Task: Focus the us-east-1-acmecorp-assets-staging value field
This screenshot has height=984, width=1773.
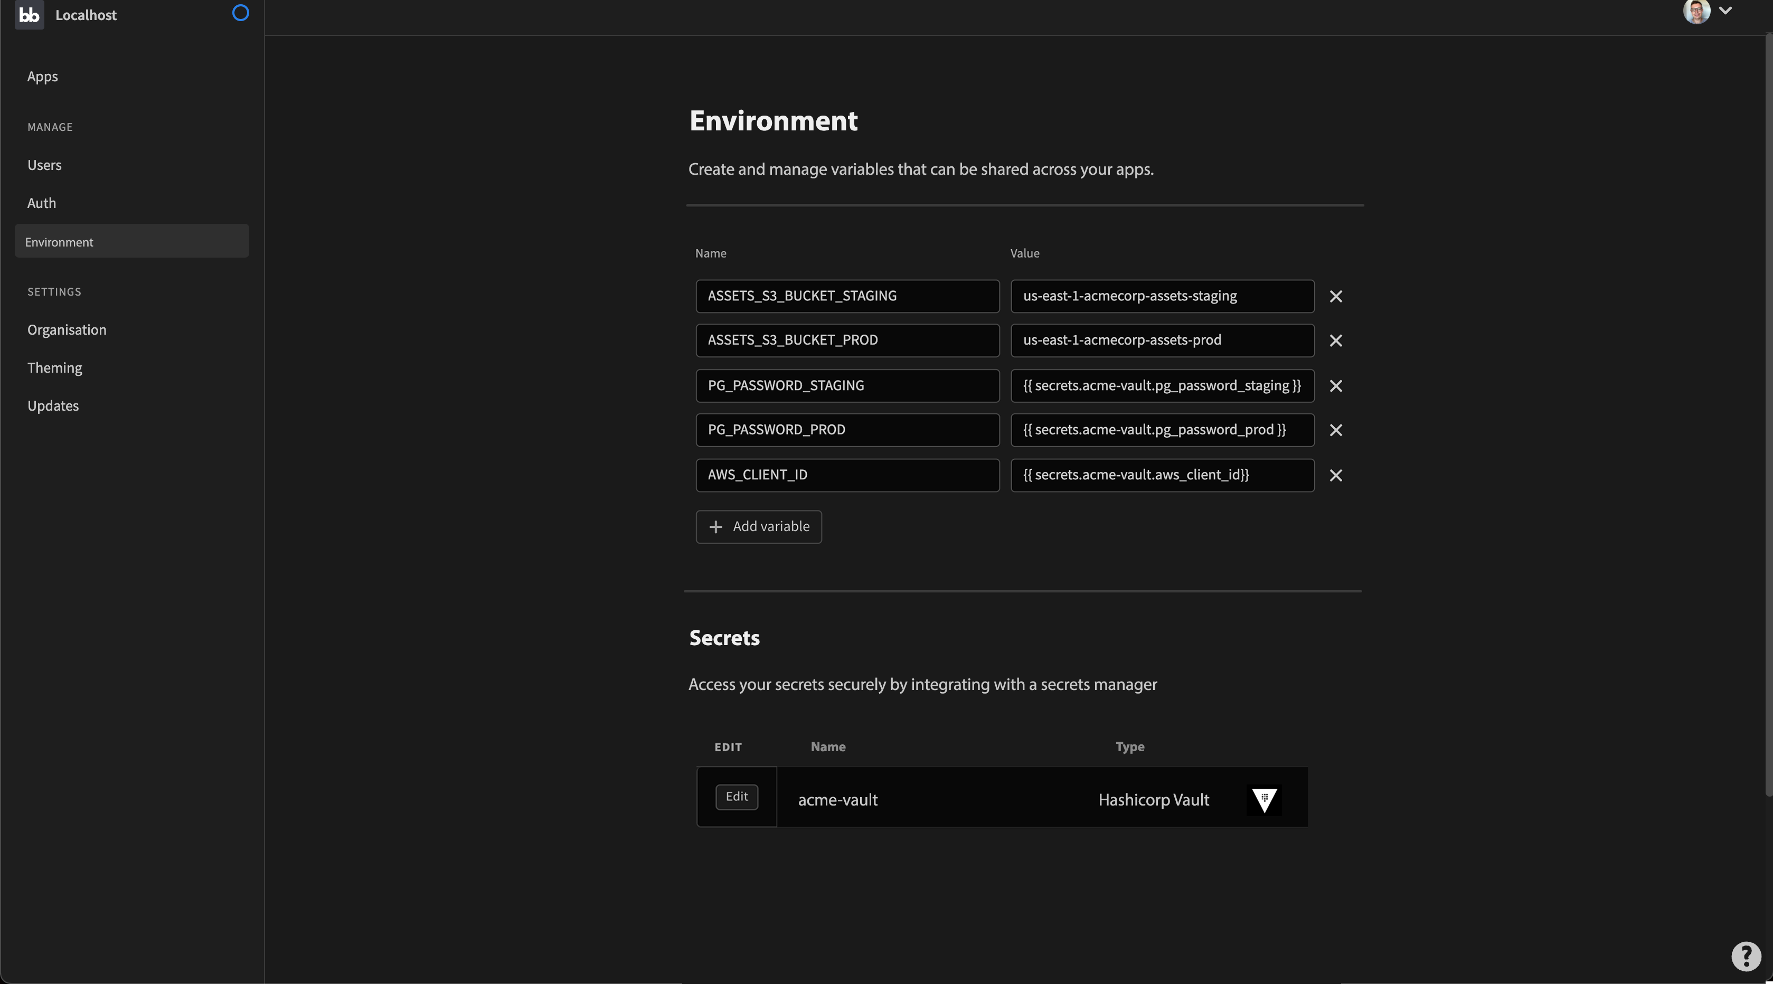Action: point(1162,296)
